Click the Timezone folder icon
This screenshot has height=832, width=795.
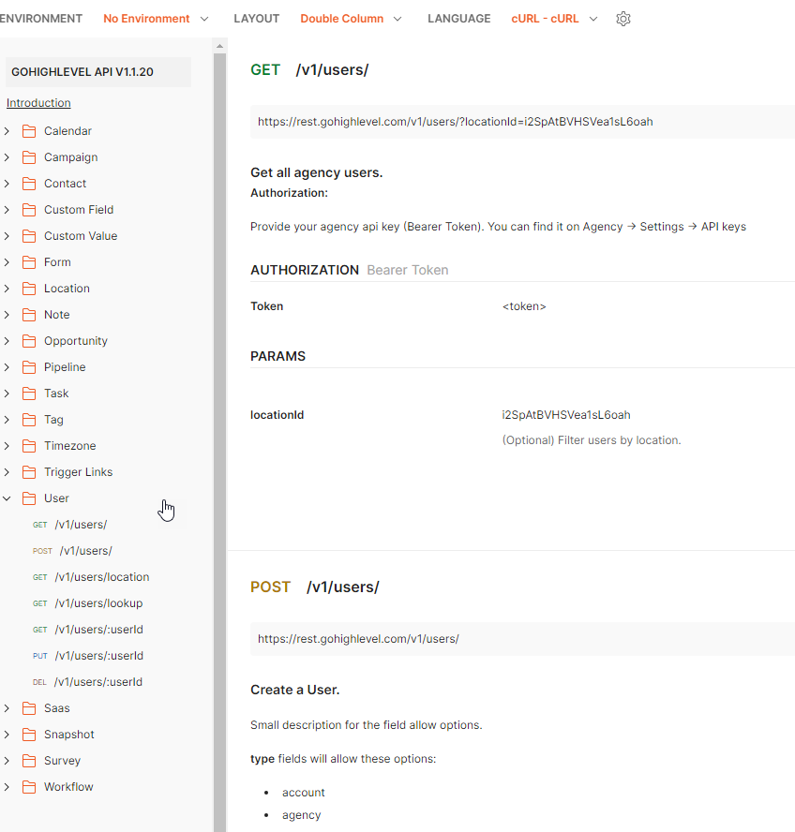(x=29, y=446)
